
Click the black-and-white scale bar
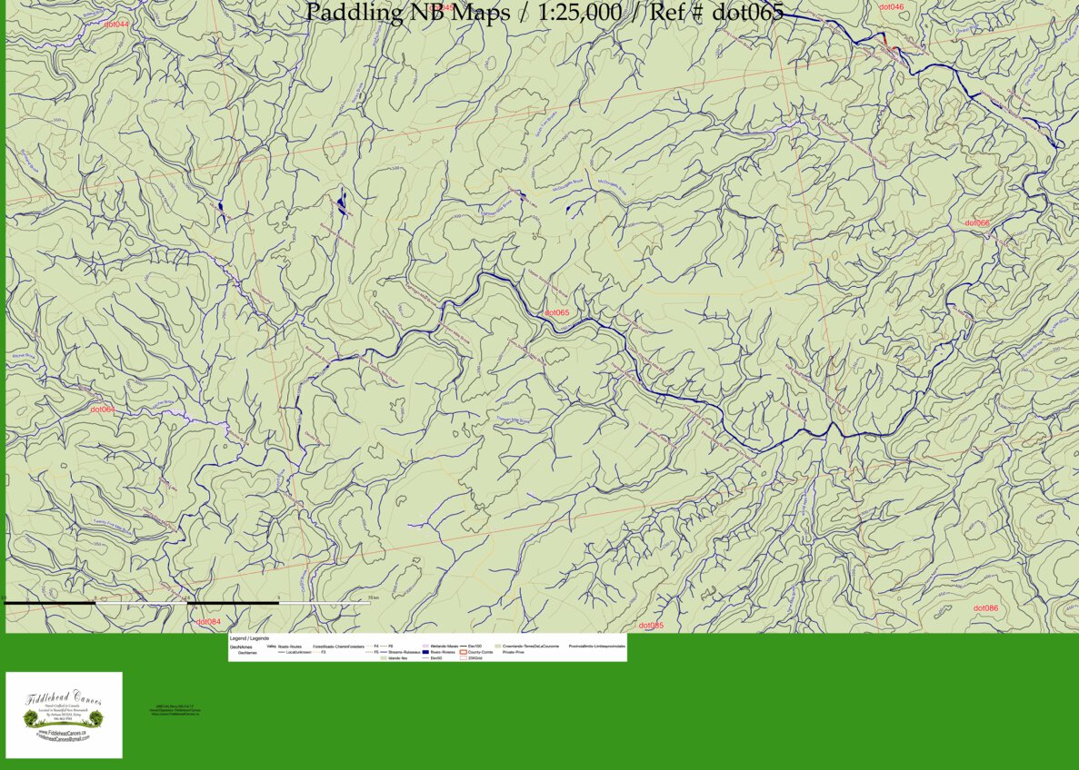point(187,603)
